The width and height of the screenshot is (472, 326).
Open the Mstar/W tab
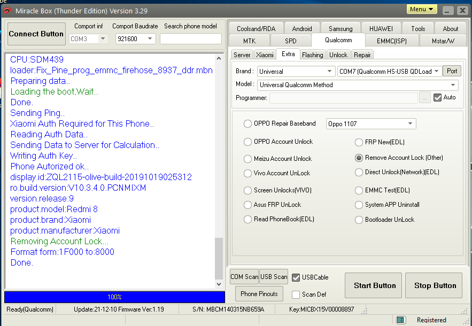443,41
